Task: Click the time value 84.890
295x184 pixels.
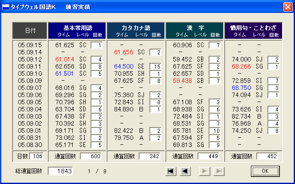Action: click(x=124, y=109)
